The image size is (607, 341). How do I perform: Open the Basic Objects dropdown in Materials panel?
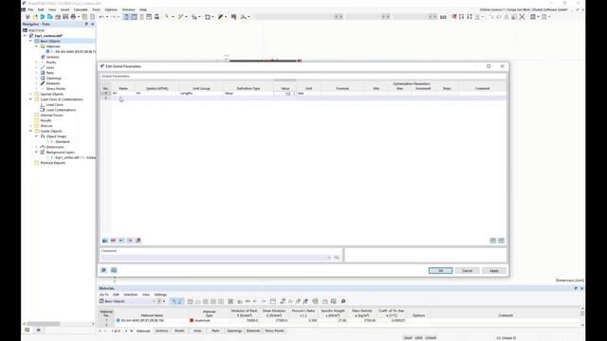[x=154, y=301]
